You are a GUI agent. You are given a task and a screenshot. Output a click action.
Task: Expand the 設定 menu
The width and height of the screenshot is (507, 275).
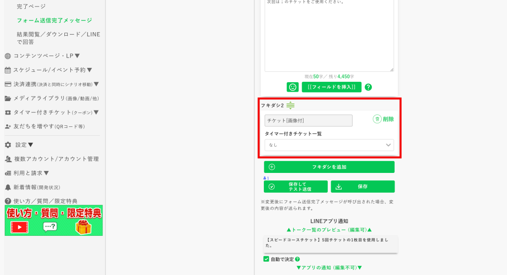(x=30, y=145)
